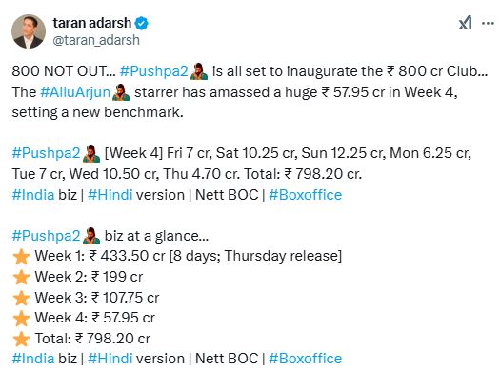Click #Pushpa2 hashtag after '800 NOT OUT'
The height and width of the screenshot is (371, 500).
pos(153,71)
